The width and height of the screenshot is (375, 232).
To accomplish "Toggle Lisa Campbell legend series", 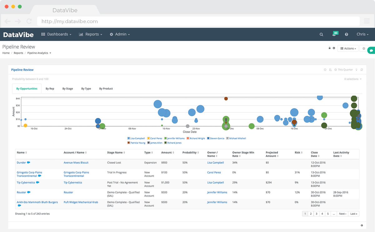I will pyautogui.click(x=136, y=138).
